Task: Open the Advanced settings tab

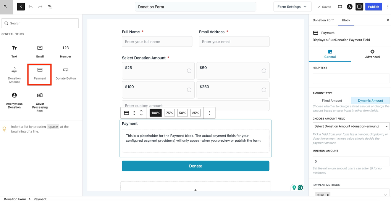Action: click(x=372, y=54)
